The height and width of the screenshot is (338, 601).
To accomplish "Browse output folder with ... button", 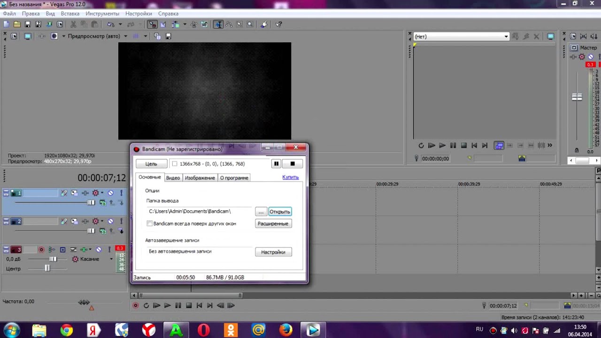I will [261, 212].
